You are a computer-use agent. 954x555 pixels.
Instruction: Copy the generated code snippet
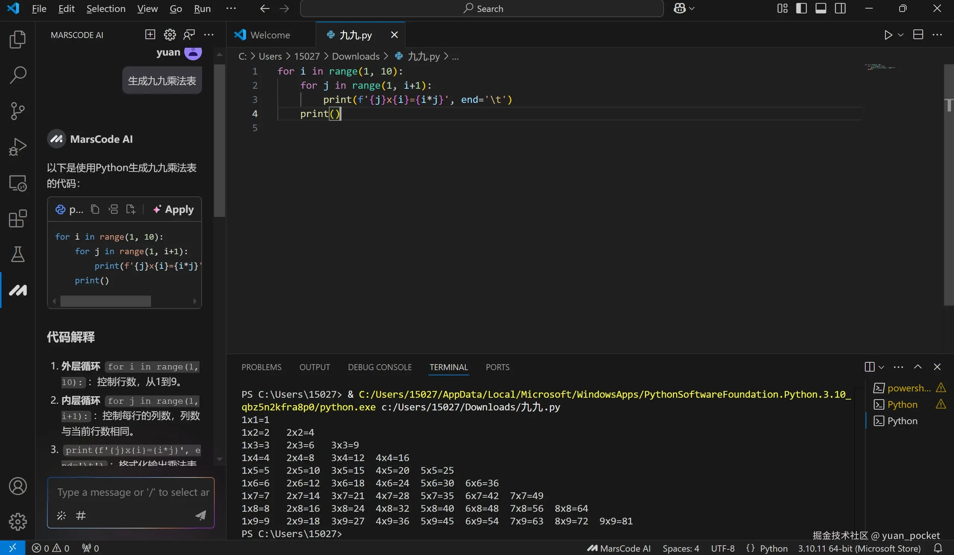(x=95, y=209)
